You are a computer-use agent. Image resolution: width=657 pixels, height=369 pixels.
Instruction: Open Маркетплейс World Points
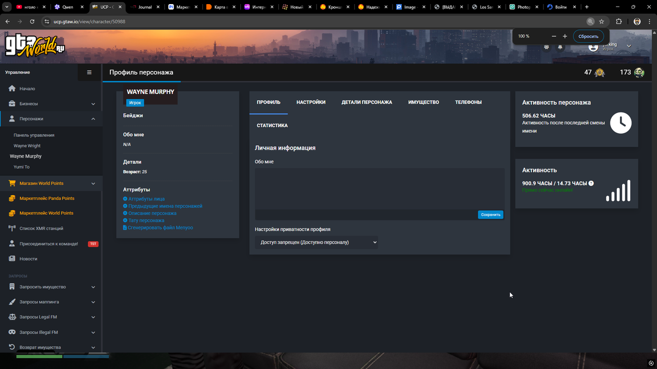(46, 213)
